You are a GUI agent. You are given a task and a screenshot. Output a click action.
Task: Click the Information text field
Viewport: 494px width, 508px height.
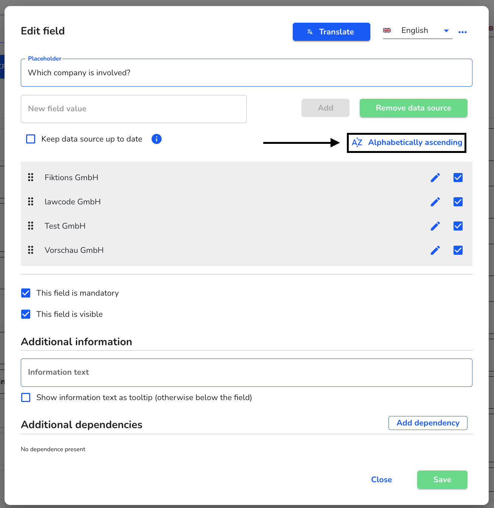point(247,372)
